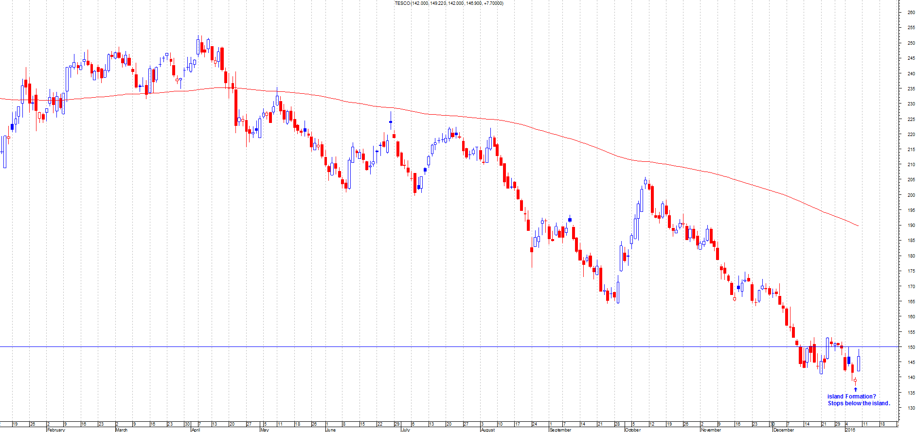Click the August label on date axis
Image resolution: width=916 pixels, height=432 pixels.
pyautogui.click(x=487, y=430)
